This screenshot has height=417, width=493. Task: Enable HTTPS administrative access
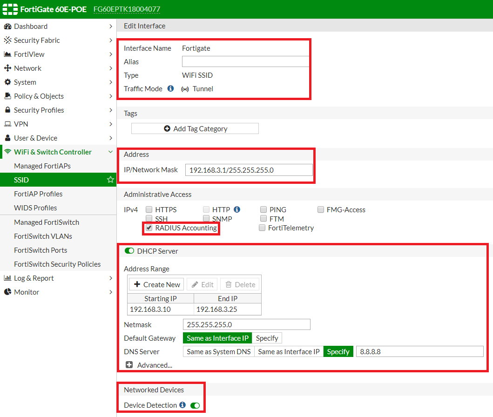(149, 210)
